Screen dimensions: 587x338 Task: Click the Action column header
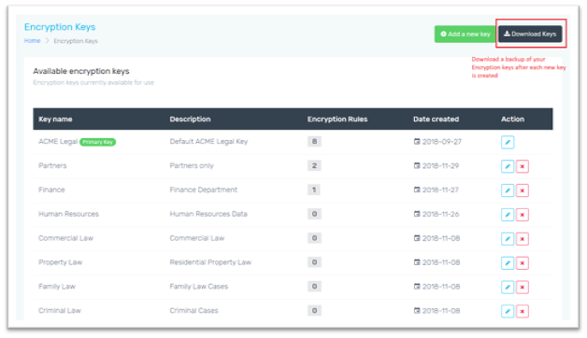point(512,120)
